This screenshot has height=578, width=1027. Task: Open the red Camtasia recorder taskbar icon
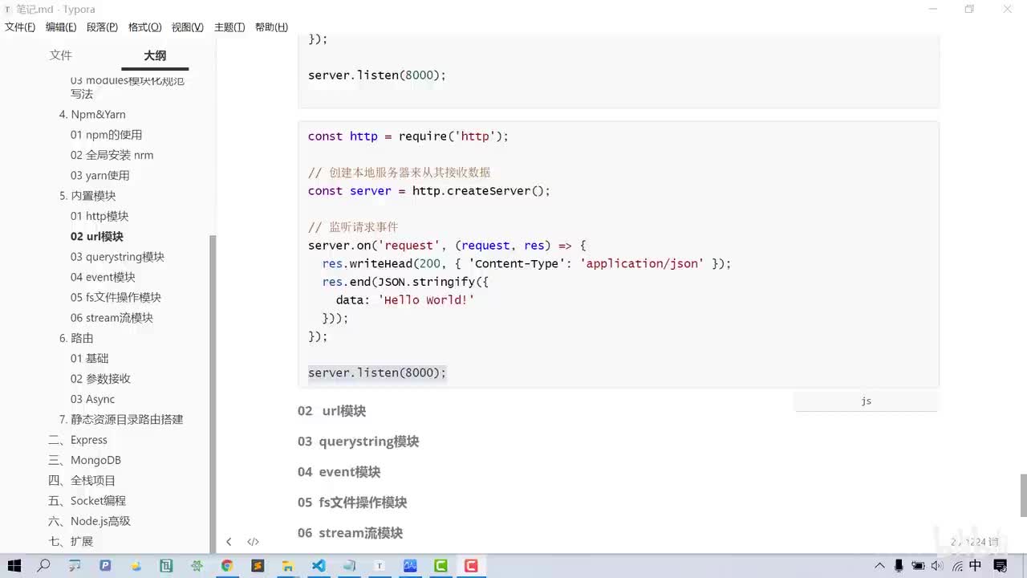tap(471, 565)
